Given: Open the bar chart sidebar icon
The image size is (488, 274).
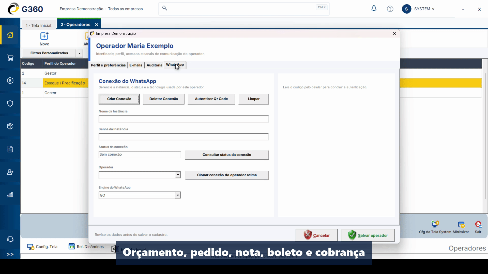Looking at the screenshot, I should 10,195.
